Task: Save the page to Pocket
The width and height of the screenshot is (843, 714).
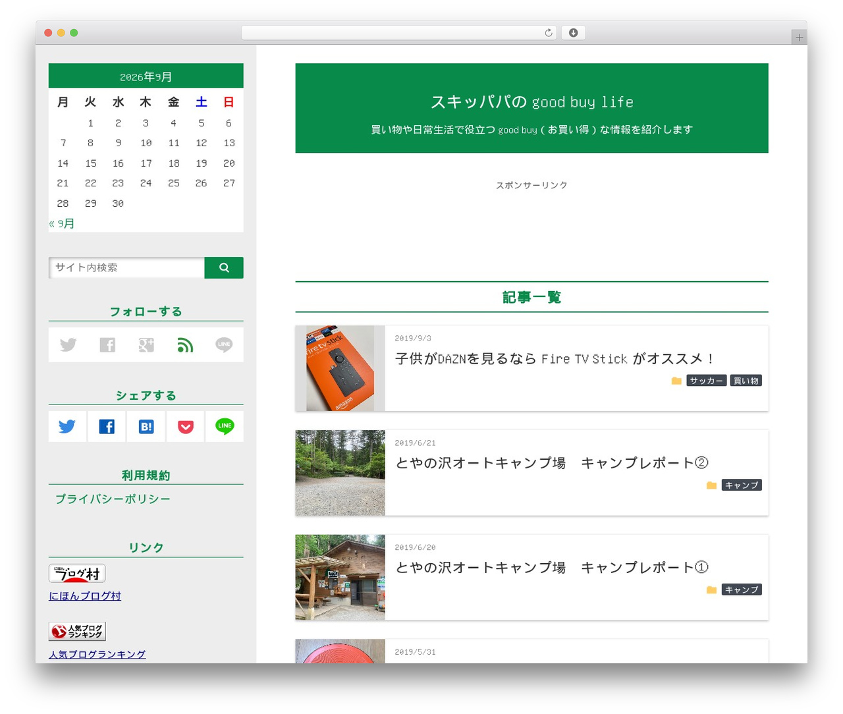Action: click(x=186, y=426)
